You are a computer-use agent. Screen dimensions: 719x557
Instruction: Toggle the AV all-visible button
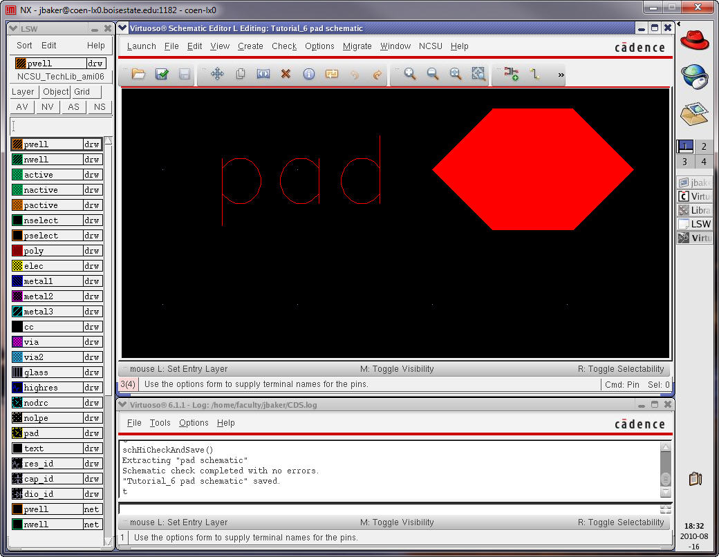(x=22, y=107)
